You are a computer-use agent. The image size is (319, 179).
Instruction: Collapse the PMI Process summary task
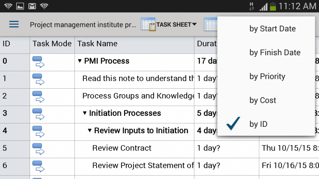click(x=80, y=61)
